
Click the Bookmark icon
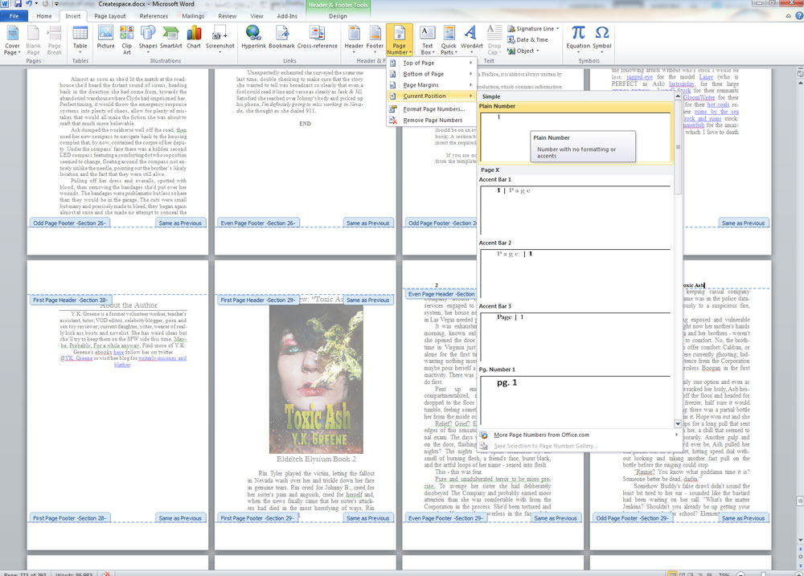(281, 37)
